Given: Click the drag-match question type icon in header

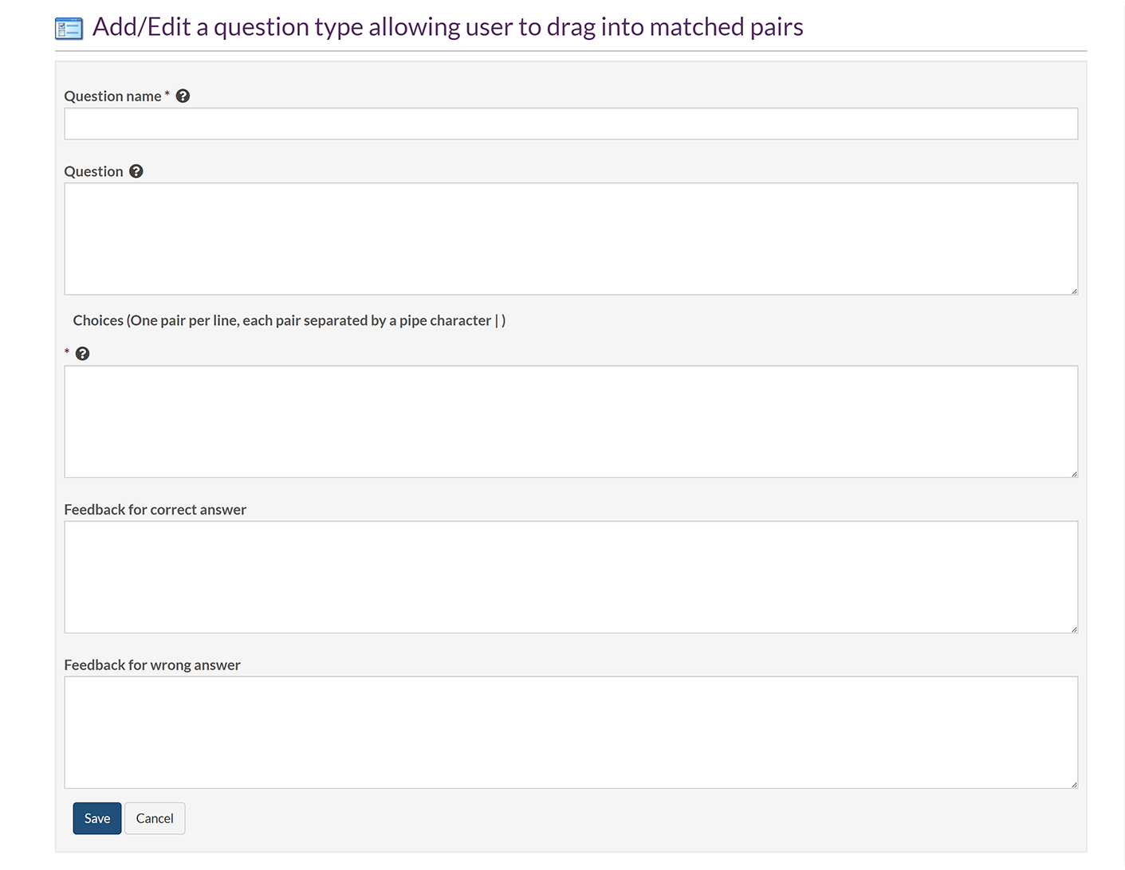Looking at the screenshot, I should (x=69, y=29).
